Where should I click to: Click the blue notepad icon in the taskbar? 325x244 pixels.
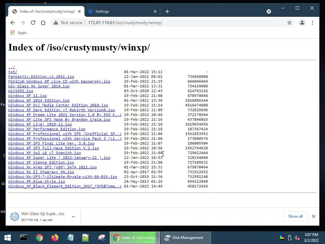(x=70, y=238)
